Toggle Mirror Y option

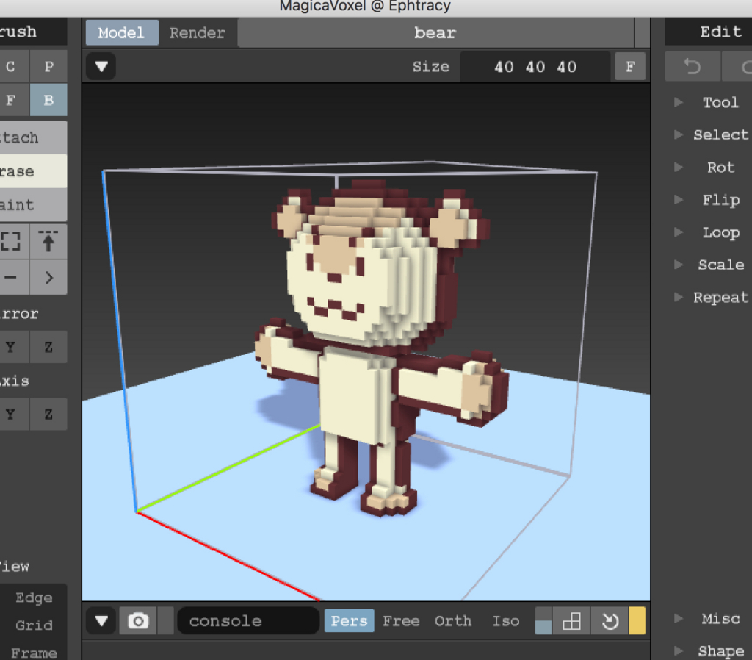click(x=10, y=347)
